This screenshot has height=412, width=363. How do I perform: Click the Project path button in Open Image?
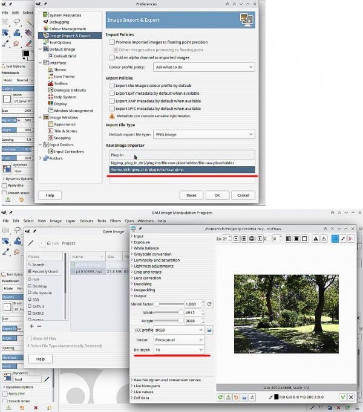(x=68, y=243)
